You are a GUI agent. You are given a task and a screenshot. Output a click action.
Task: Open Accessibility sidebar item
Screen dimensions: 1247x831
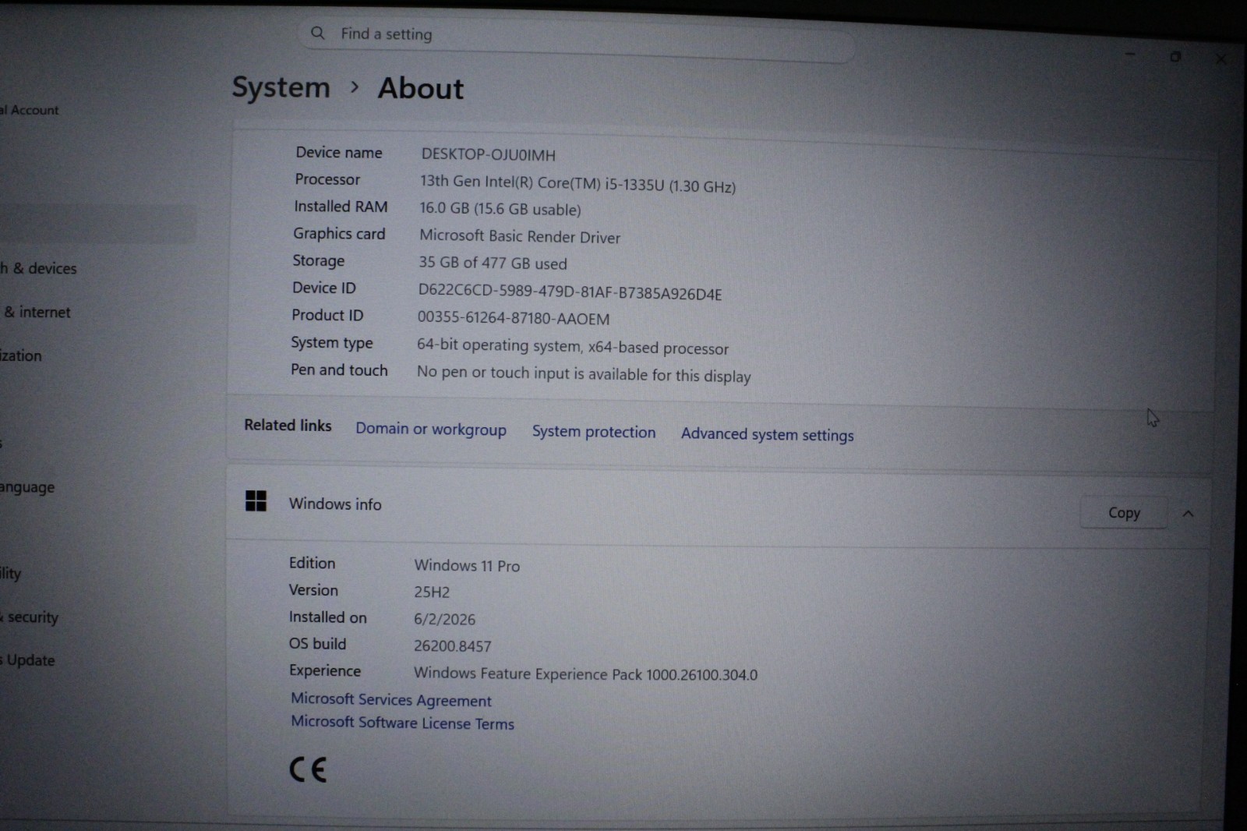point(11,573)
